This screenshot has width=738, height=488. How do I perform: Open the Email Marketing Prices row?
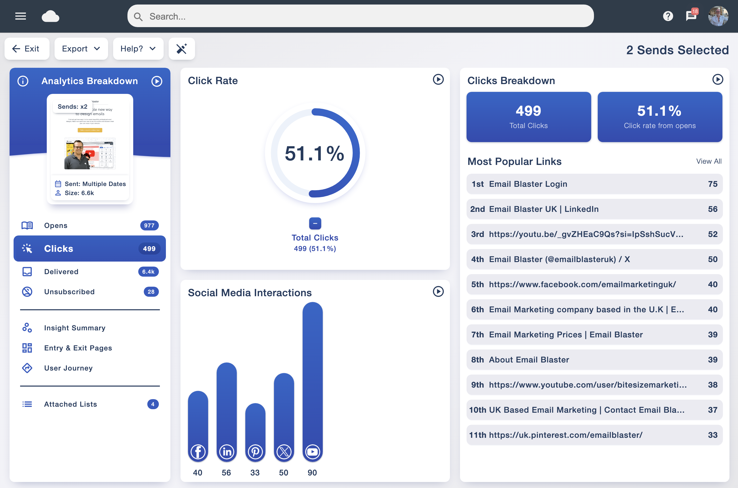point(594,335)
